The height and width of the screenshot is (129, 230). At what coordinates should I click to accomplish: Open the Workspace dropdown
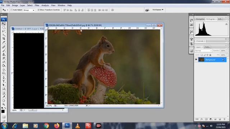coord(158,10)
